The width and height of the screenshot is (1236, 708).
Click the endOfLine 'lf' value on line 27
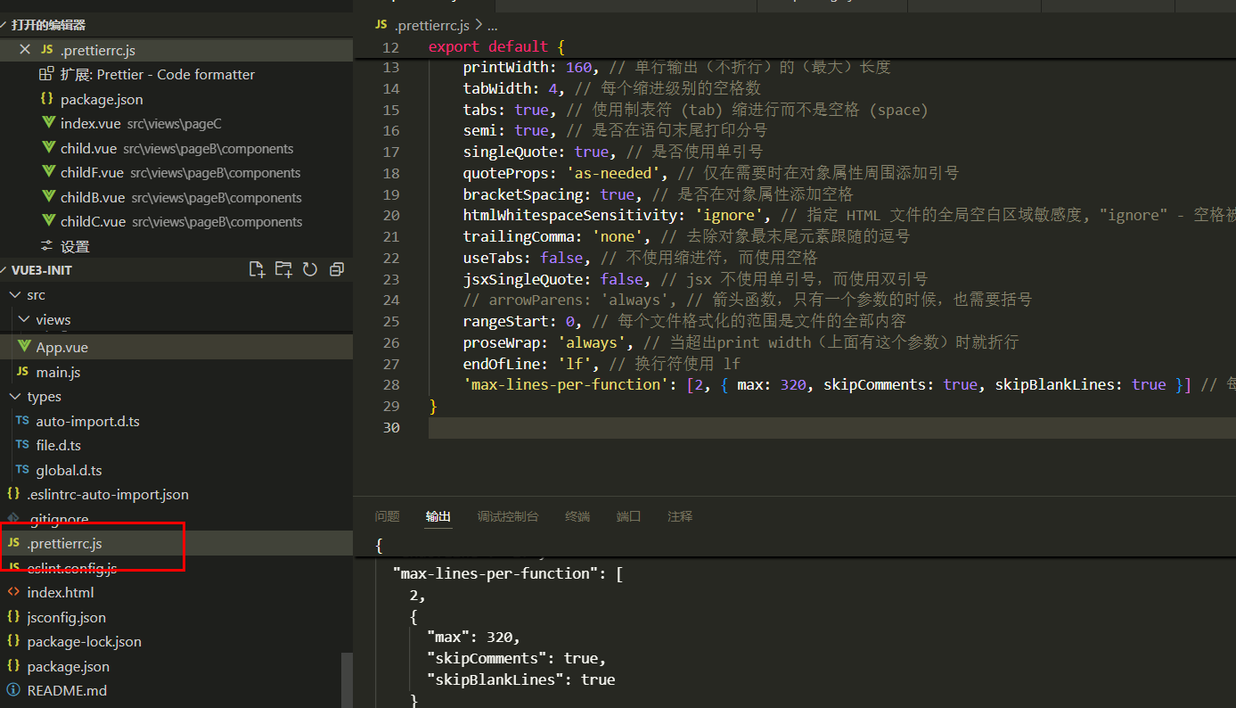tap(575, 364)
